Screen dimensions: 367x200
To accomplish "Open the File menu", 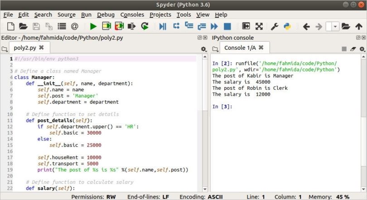I will pyautogui.click(x=8, y=15).
